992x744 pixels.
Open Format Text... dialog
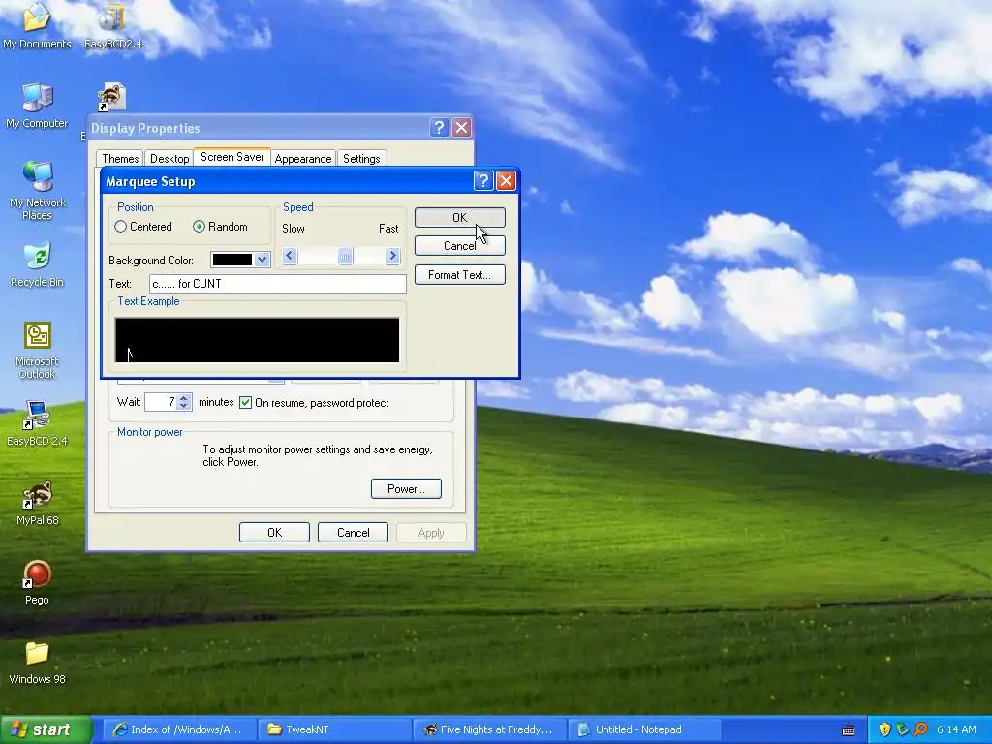tap(460, 274)
